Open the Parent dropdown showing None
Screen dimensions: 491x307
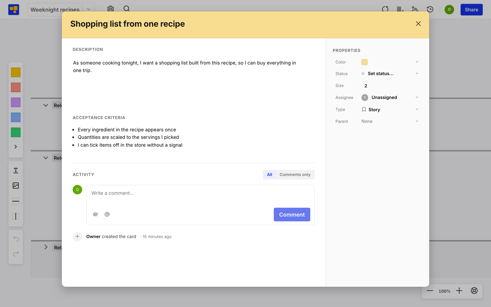click(x=390, y=121)
